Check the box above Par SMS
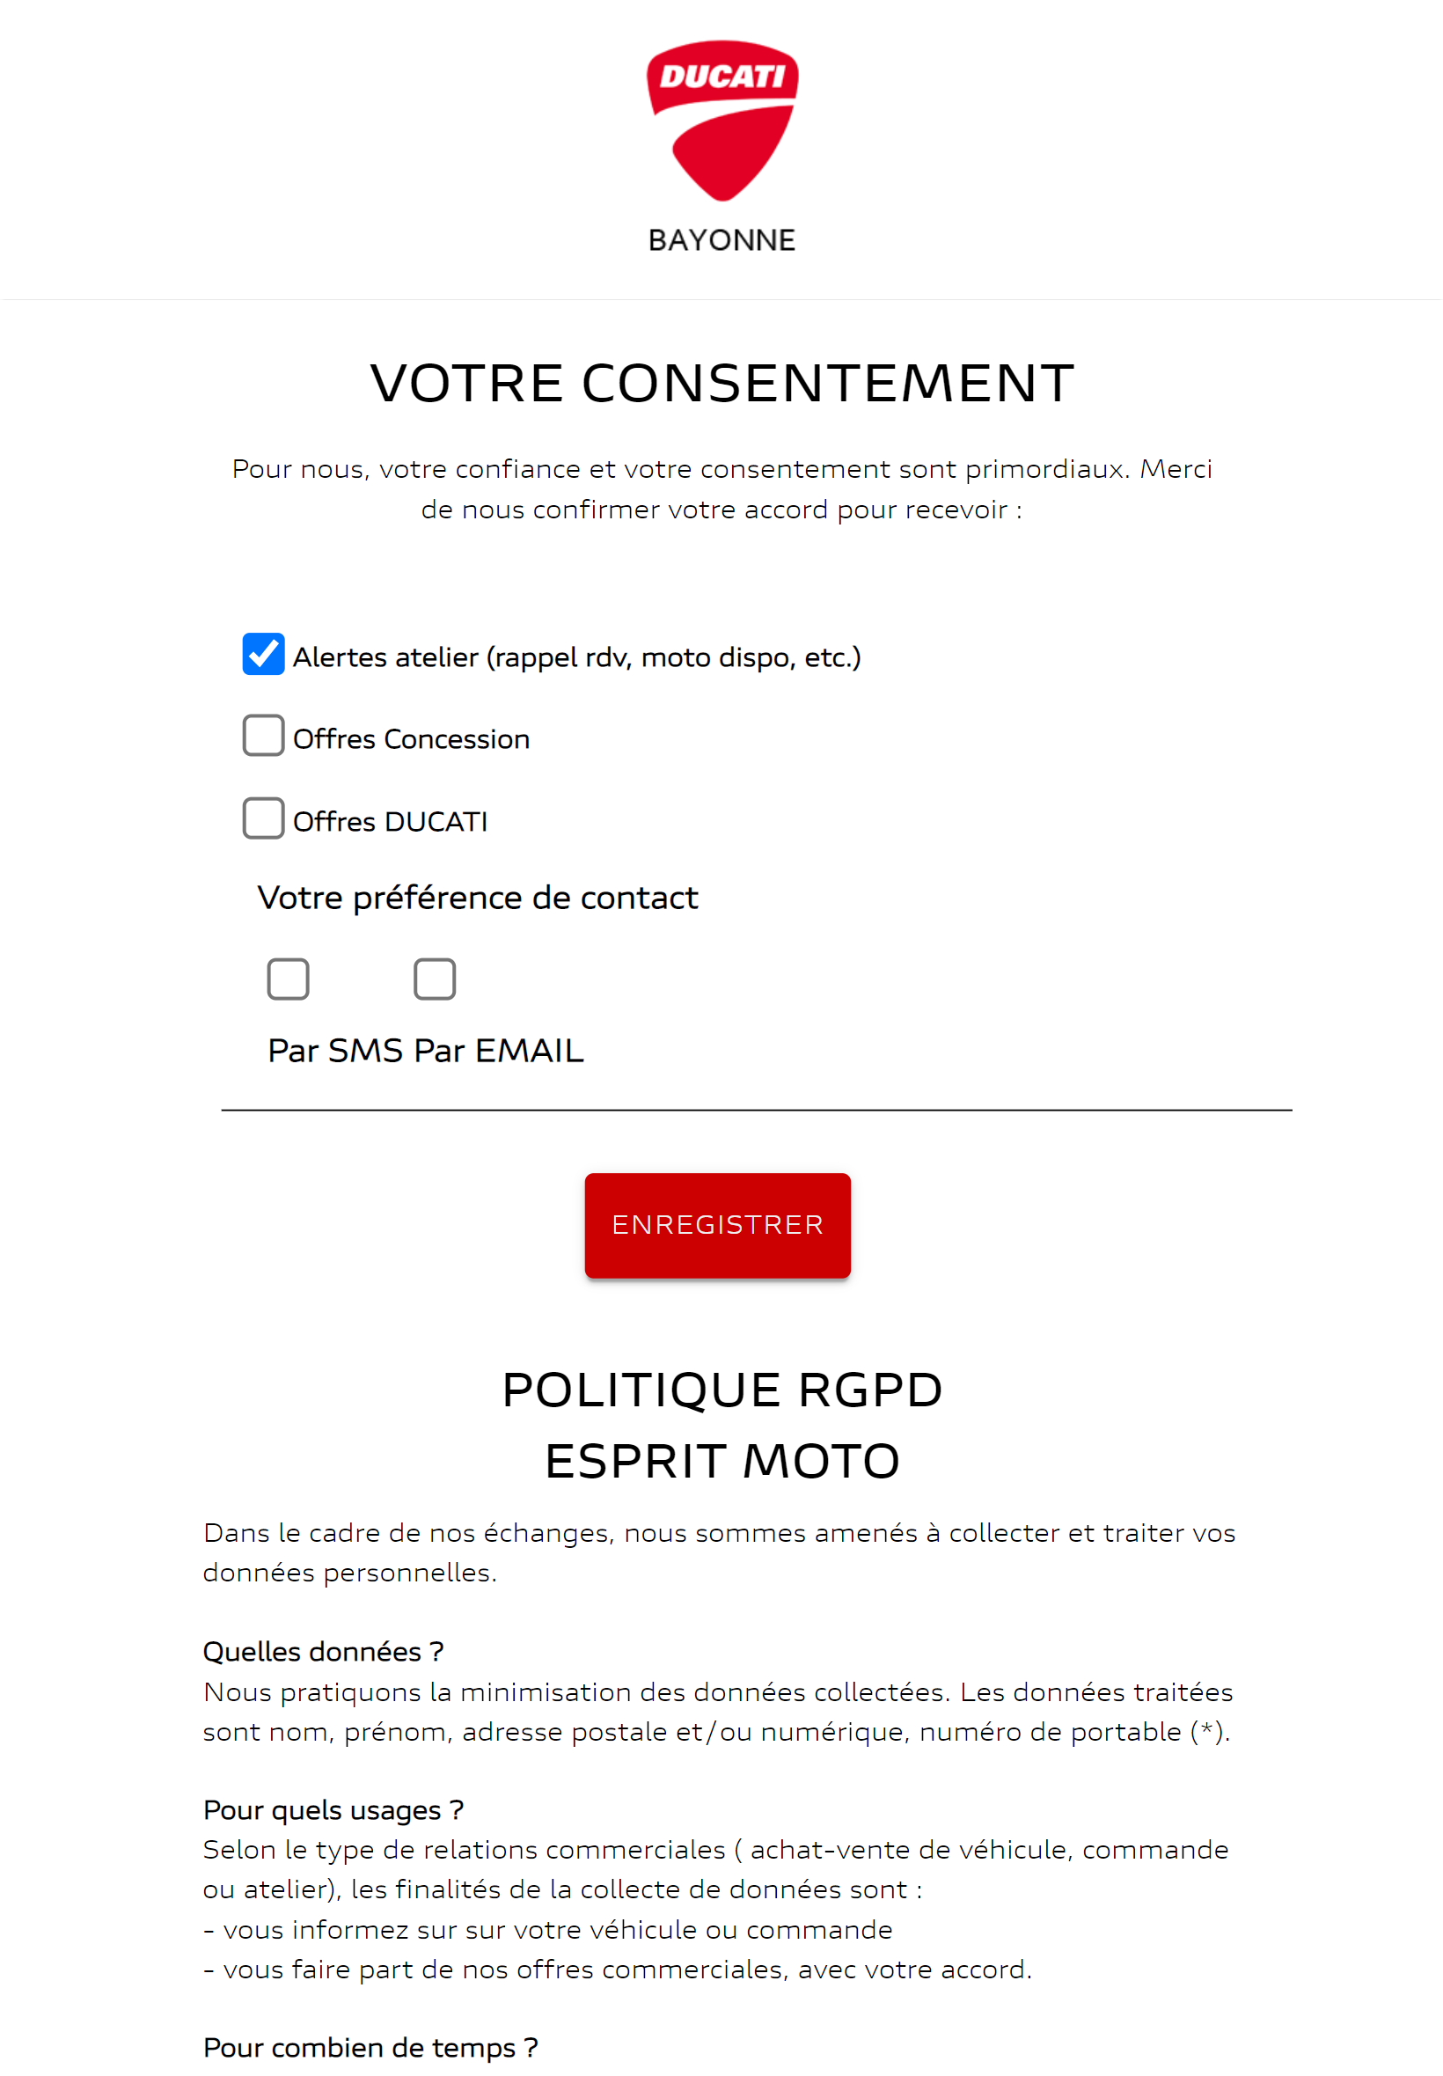Viewport: 1443px width, 2076px height. coord(289,980)
